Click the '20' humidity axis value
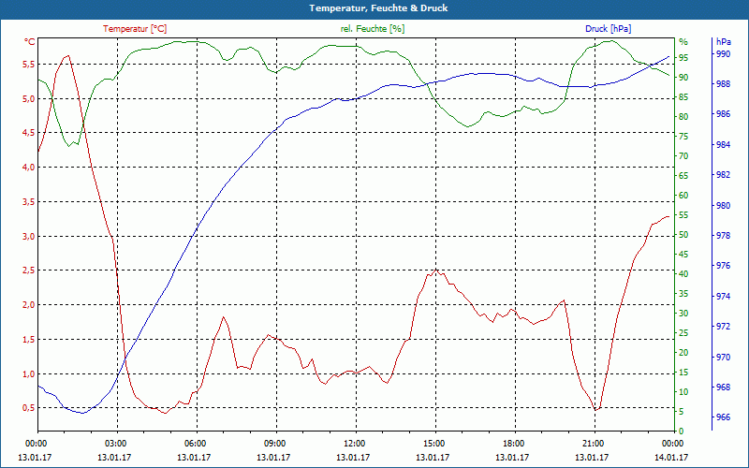The height and width of the screenshot is (468, 749). click(x=683, y=353)
